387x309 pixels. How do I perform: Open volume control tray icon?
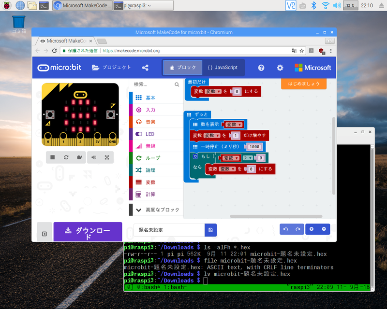click(x=337, y=5)
